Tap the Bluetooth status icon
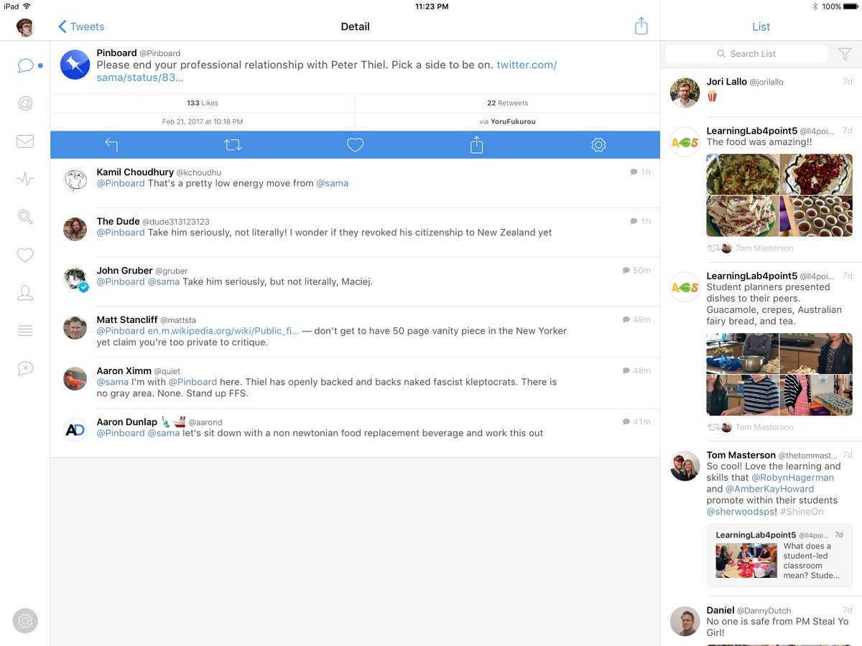The width and height of the screenshot is (862, 646). pos(815,6)
